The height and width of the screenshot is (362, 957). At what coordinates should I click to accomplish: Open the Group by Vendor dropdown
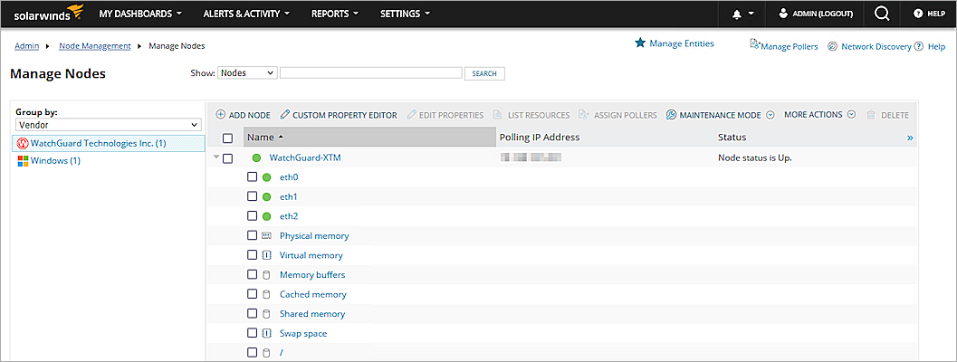click(109, 125)
